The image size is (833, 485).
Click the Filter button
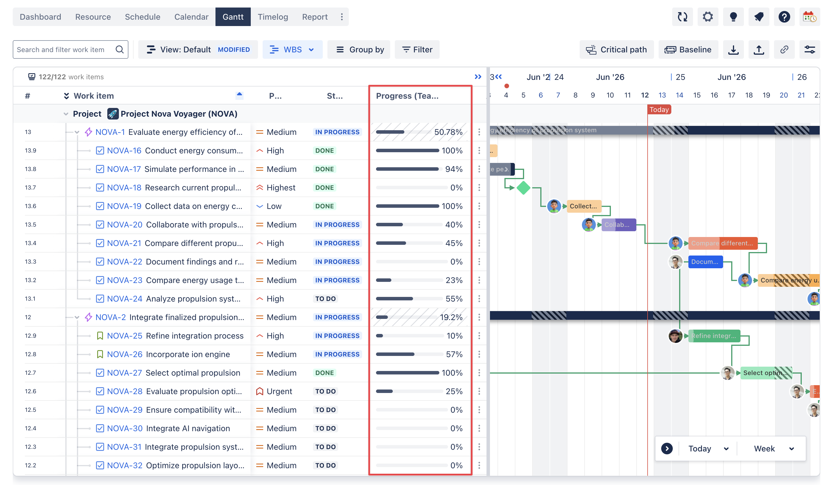click(417, 49)
